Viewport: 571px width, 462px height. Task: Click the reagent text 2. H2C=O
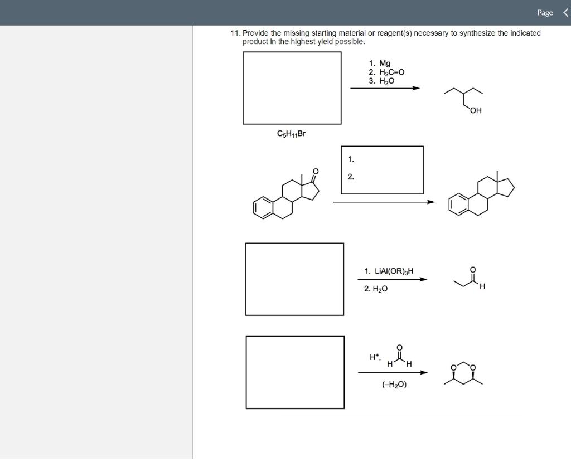pyautogui.click(x=385, y=72)
